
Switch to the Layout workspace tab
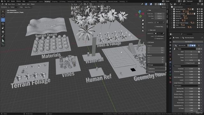click(41, 2)
